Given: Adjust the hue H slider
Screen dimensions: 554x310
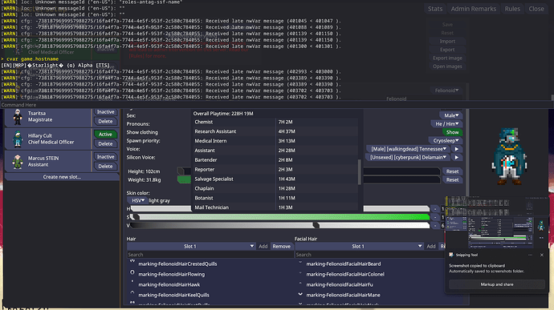Looking at the screenshot, I should 280,209.
